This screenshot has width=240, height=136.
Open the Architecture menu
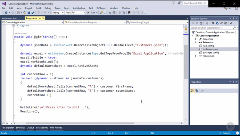coord(79,8)
